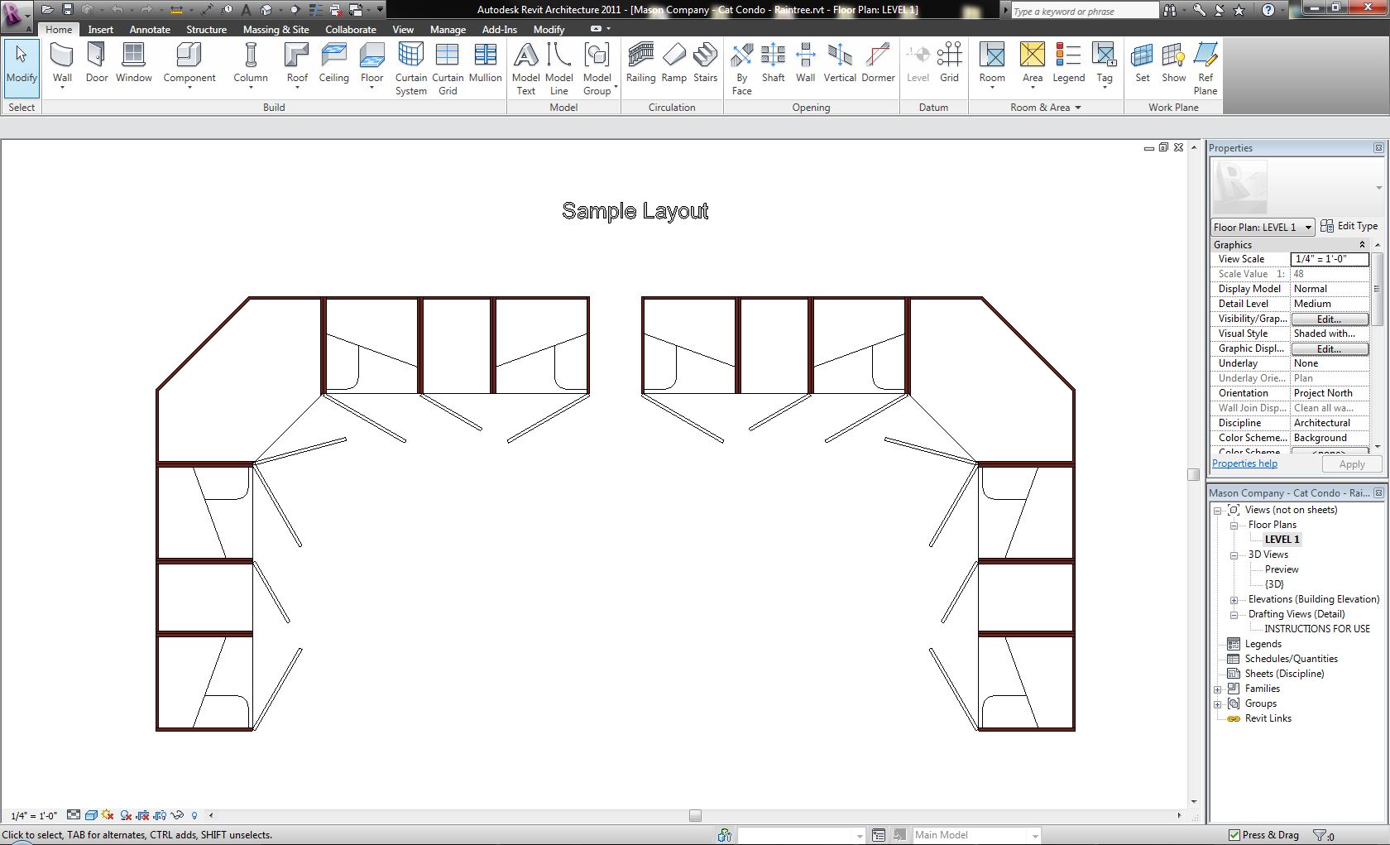The height and width of the screenshot is (845, 1390).
Task: Click Edit button for Graphic Display
Action: pyautogui.click(x=1330, y=348)
